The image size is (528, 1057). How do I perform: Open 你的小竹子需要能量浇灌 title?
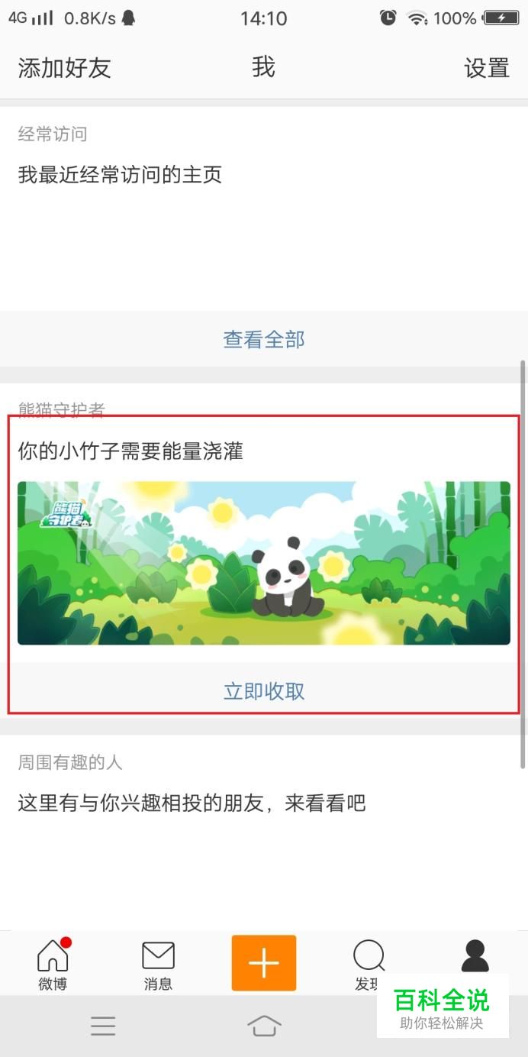pos(130,451)
